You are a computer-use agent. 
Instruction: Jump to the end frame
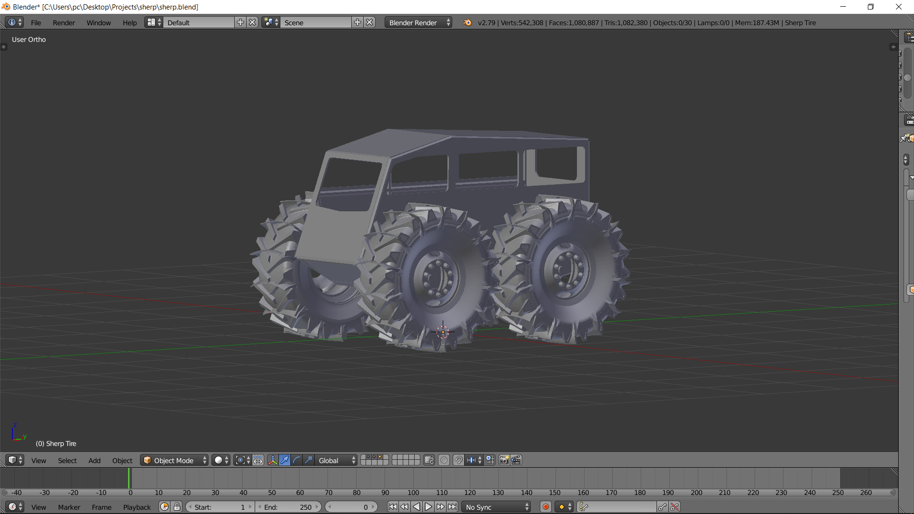click(453, 507)
